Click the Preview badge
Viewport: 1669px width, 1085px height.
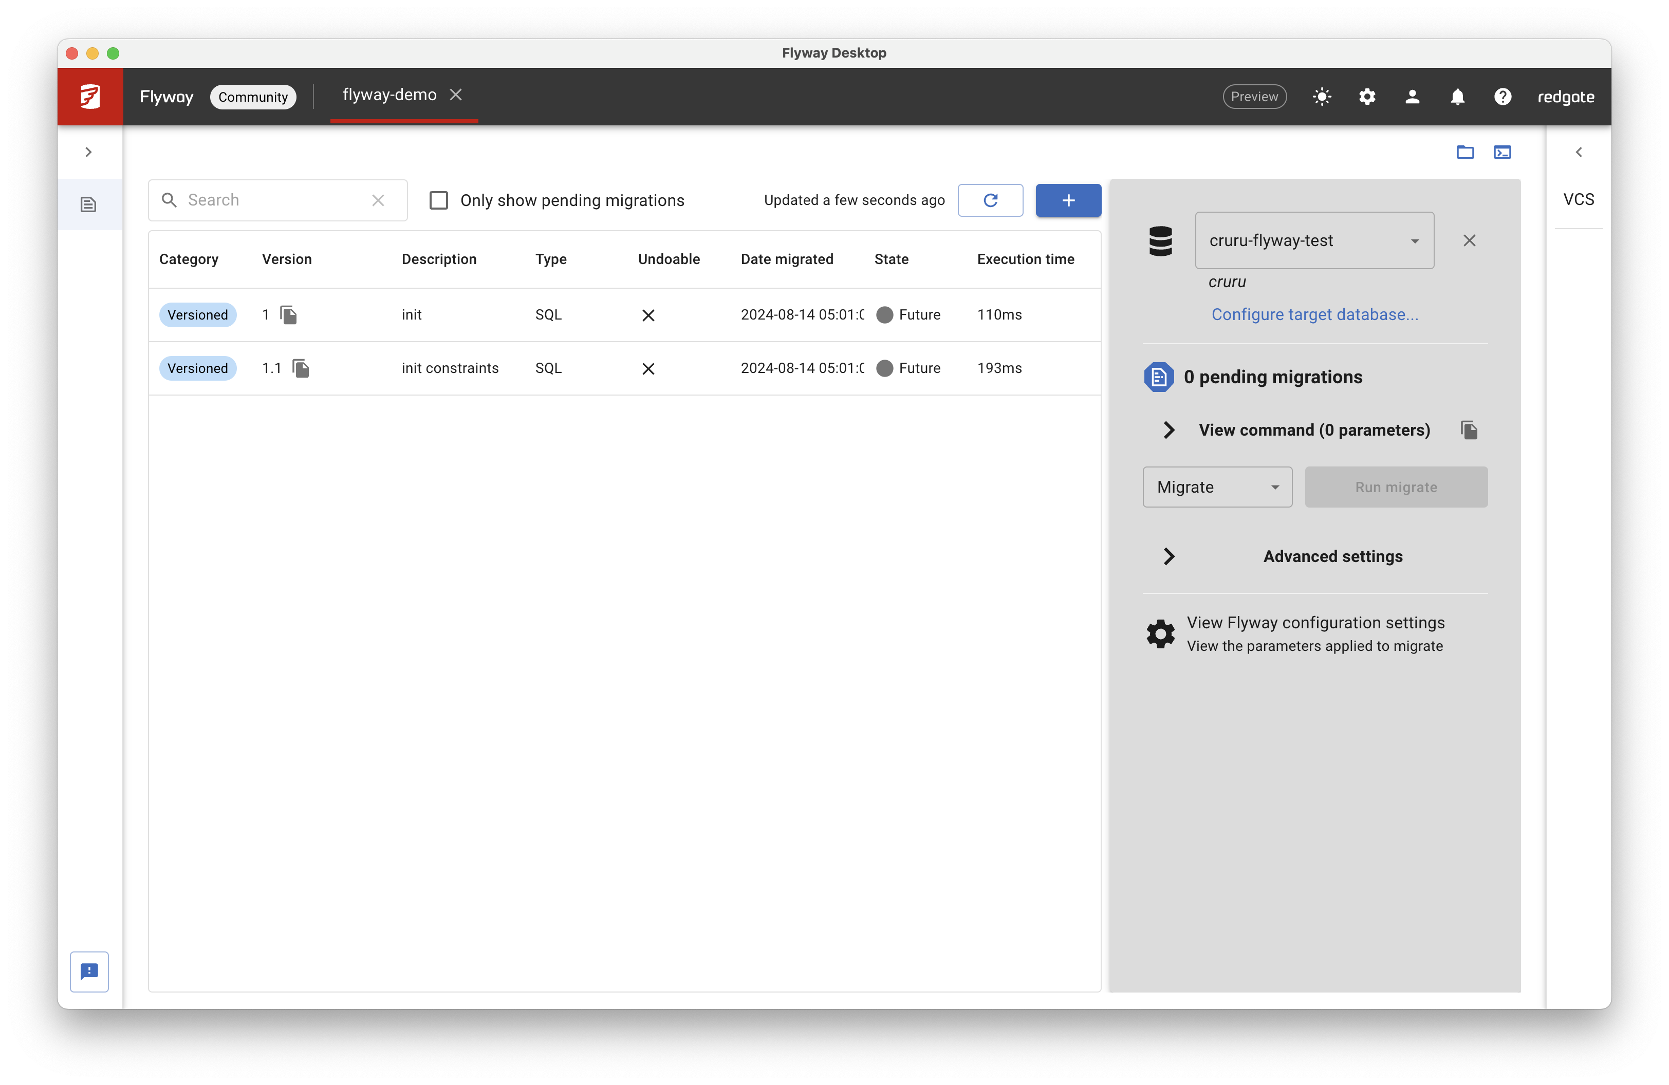coord(1254,97)
